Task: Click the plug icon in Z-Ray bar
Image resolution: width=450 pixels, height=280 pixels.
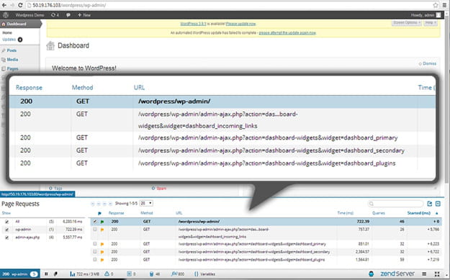Action: click(x=55, y=274)
